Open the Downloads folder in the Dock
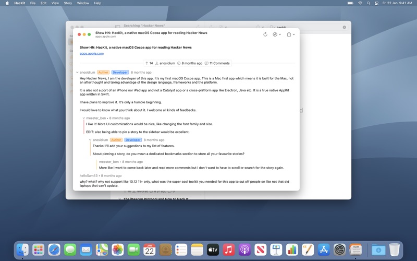Screen dimensions: 417x261 click(378, 250)
